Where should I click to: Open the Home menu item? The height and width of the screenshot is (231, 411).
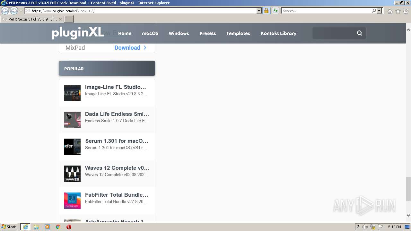coord(125,33)
